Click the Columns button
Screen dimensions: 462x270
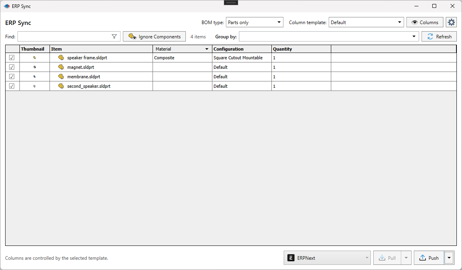coord(425,23)
